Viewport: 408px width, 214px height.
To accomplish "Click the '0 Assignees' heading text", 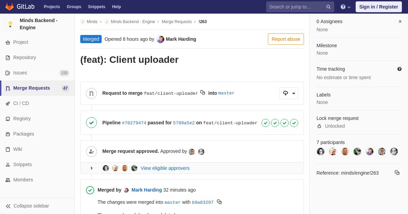I will (329, 21).
